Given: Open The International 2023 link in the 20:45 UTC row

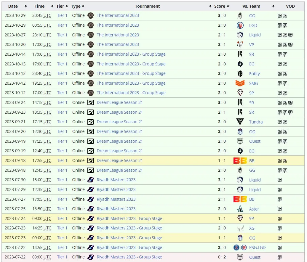Looking at the screenshot, I should (x=118, y=15).
